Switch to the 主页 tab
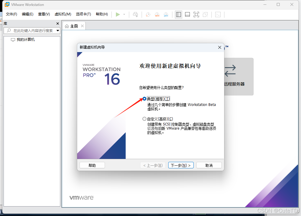301x216 pixels. [74, 26]
